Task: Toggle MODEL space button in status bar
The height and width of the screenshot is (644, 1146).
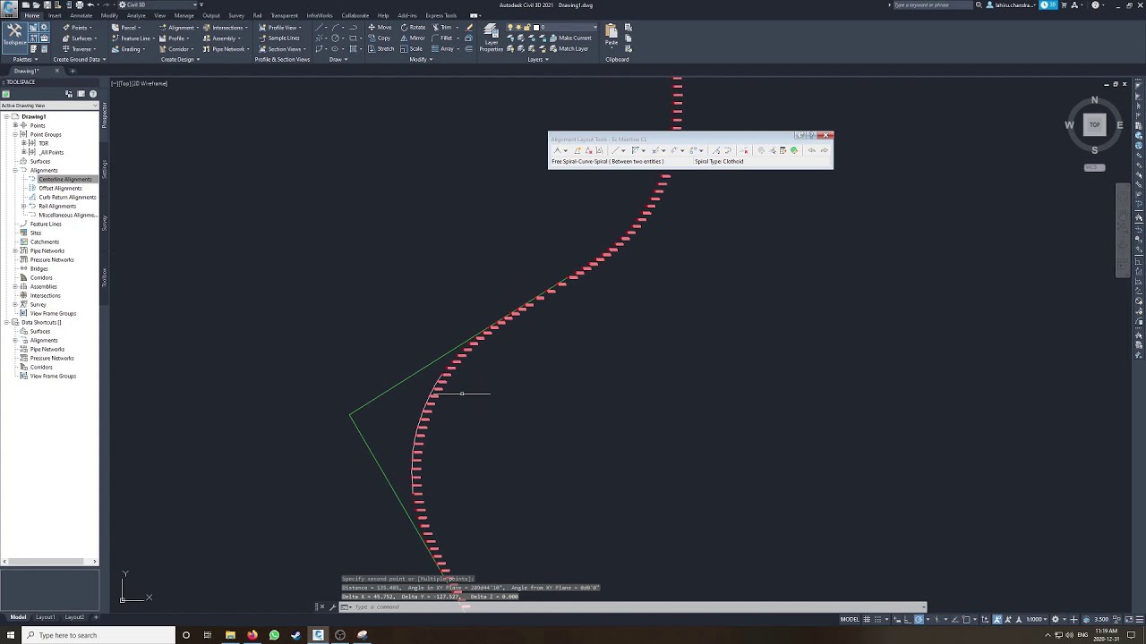Action: 850,619
